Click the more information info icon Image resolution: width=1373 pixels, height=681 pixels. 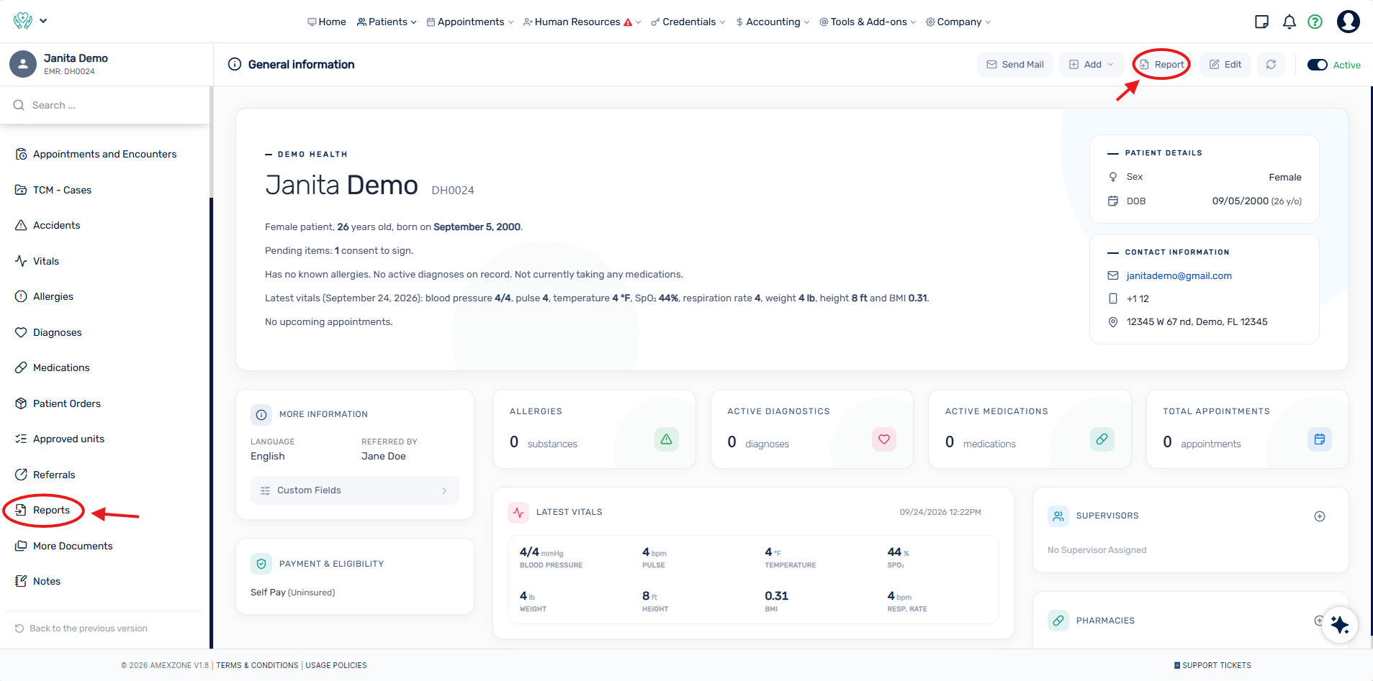pos(261,414)
